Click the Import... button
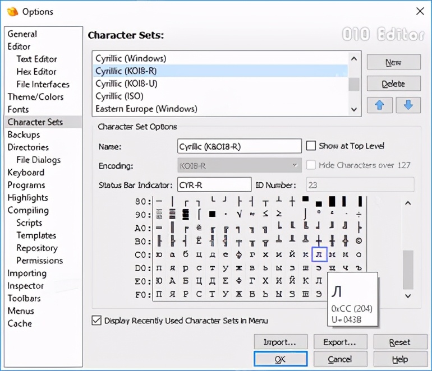 [x=281, y=342]
